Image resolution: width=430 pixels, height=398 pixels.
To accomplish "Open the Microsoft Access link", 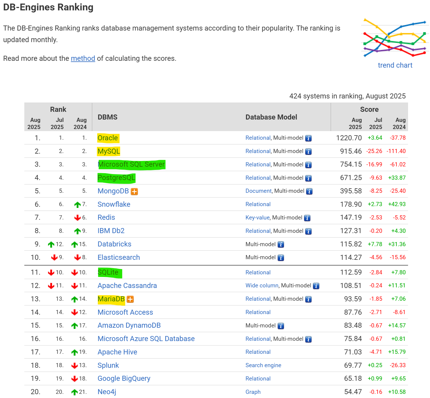I will 125,312.
